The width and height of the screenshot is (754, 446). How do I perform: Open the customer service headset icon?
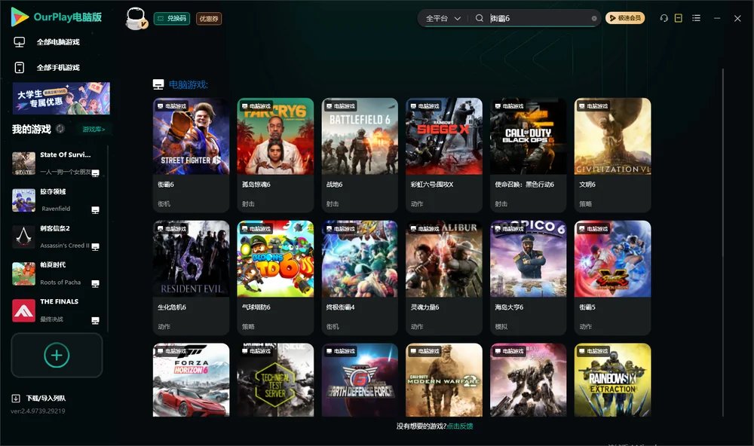pos(664,18)
